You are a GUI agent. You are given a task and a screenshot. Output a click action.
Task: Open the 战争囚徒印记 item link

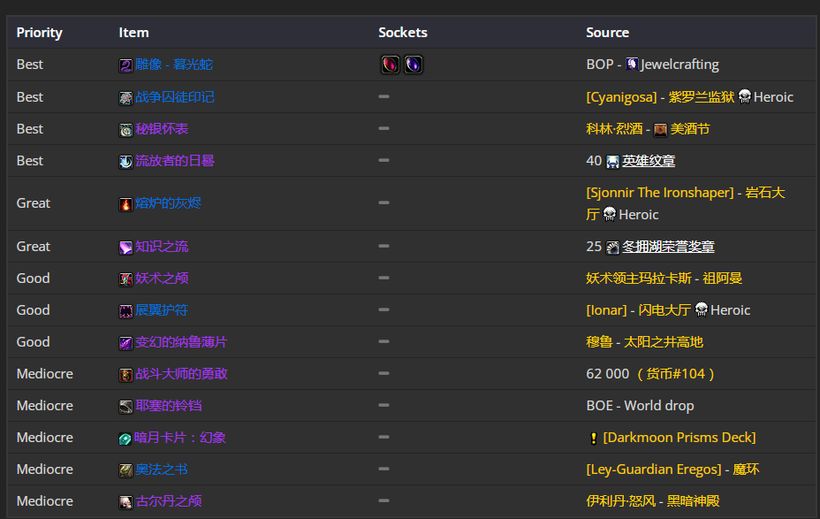coord(175,97)
